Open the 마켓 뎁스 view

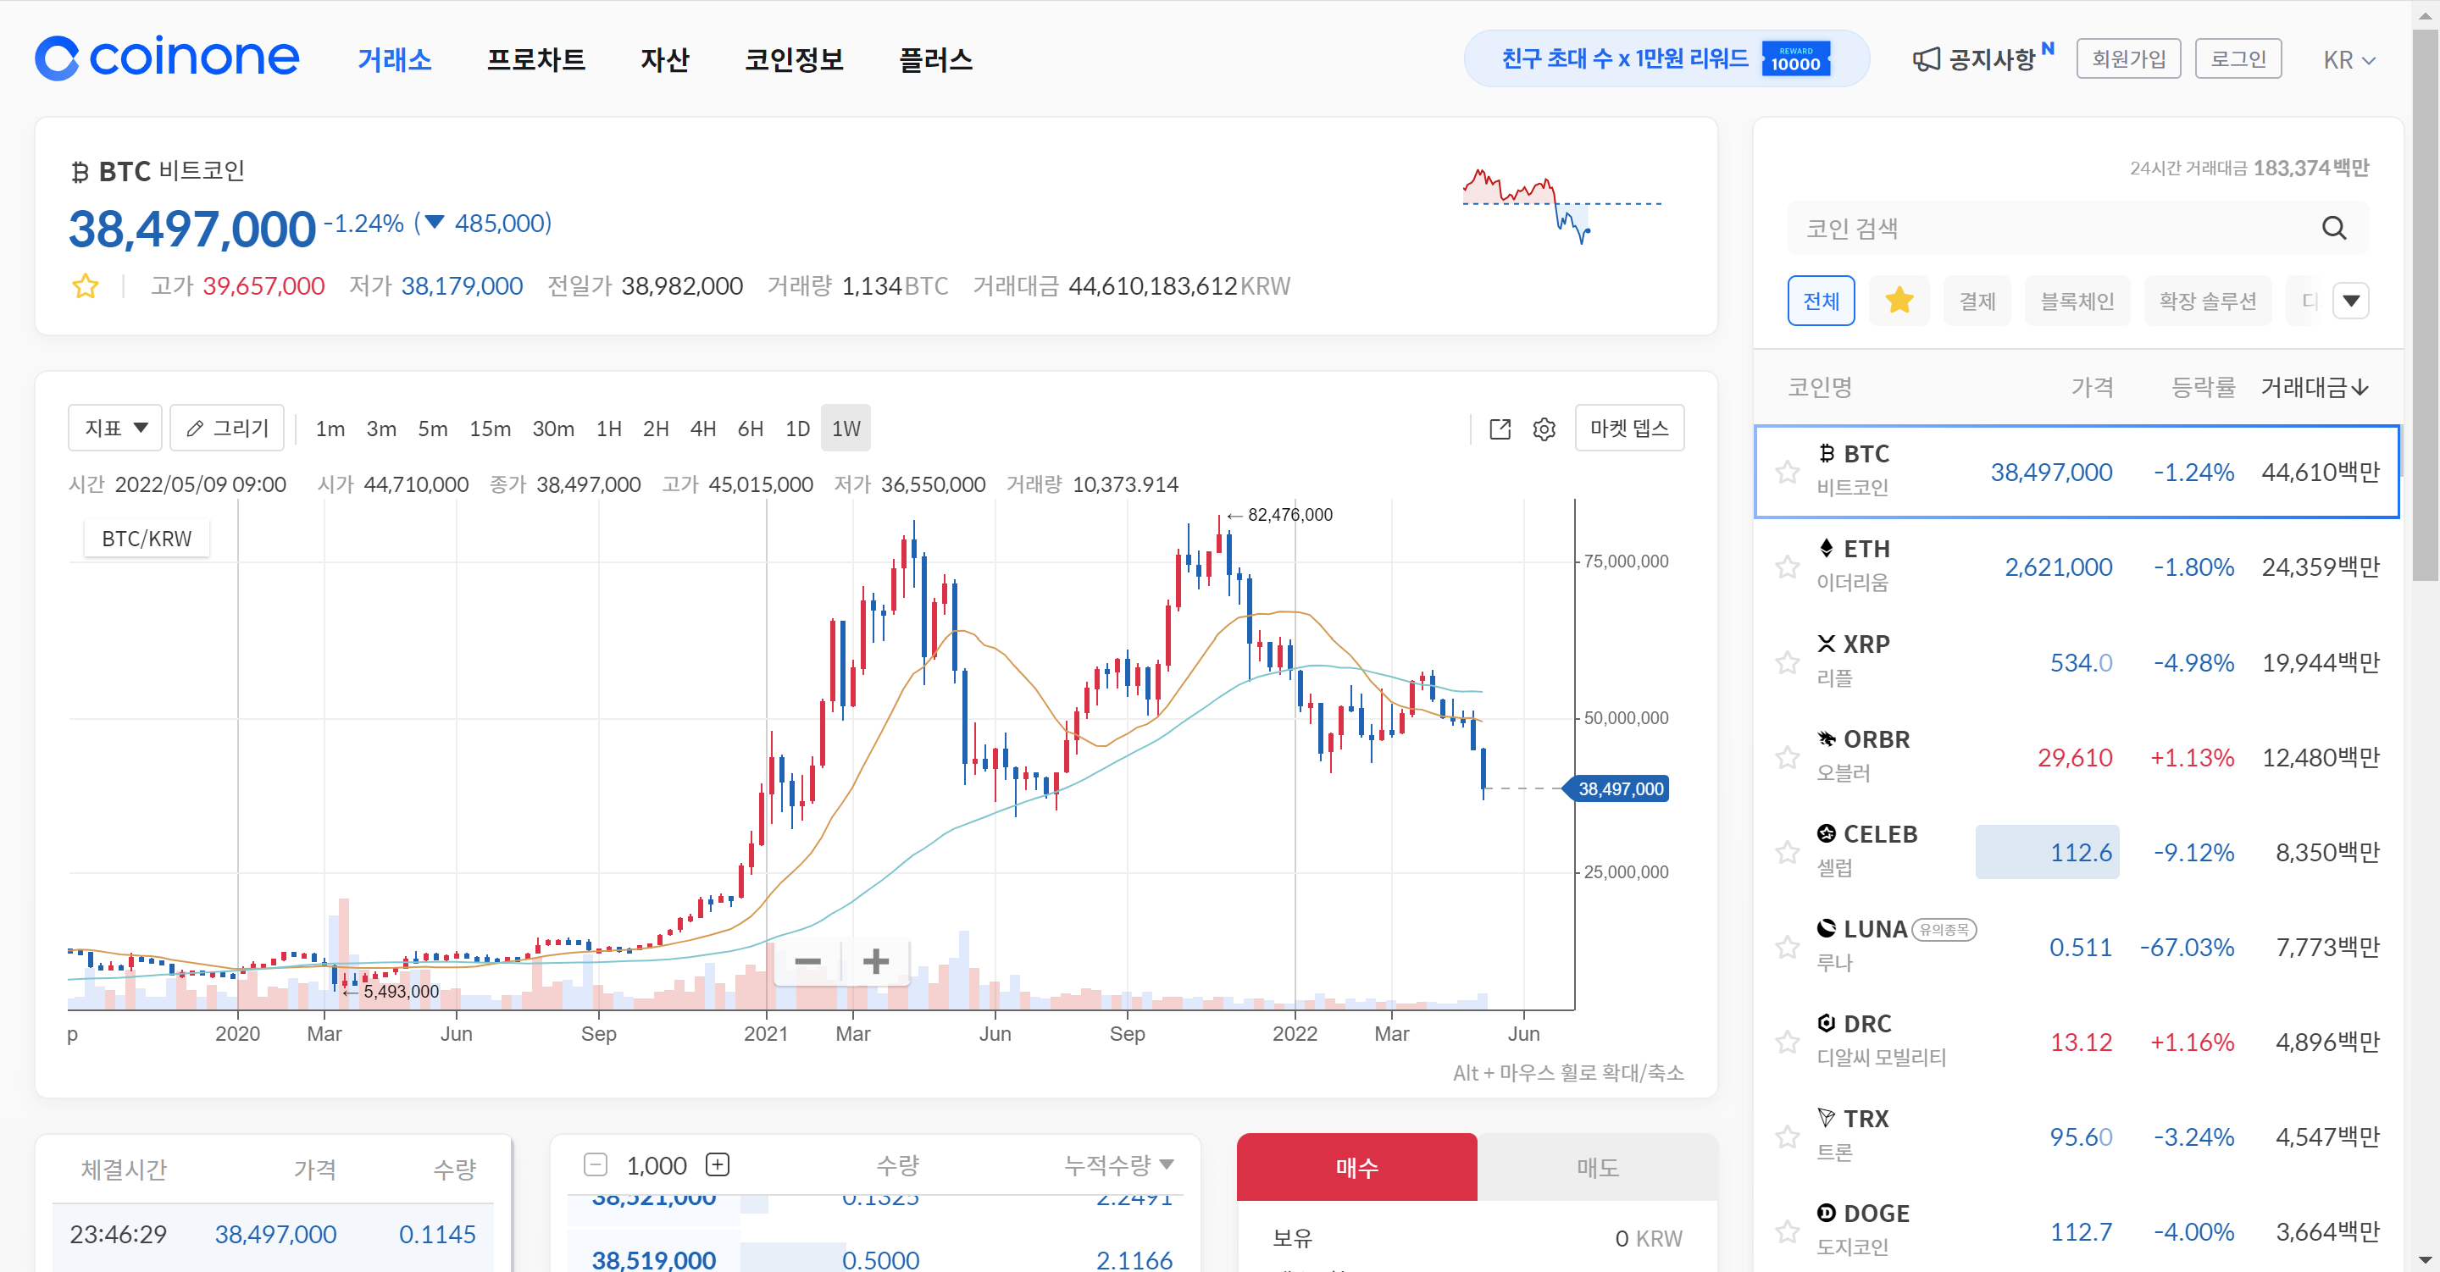(x=1629, y=429)
